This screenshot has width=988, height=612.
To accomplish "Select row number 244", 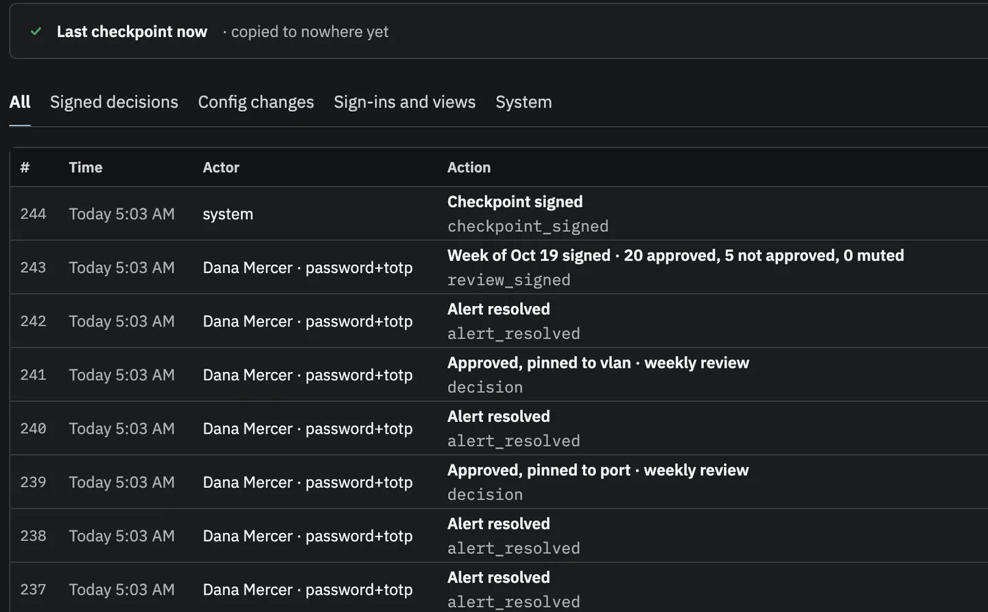I will tap(33, 214).
